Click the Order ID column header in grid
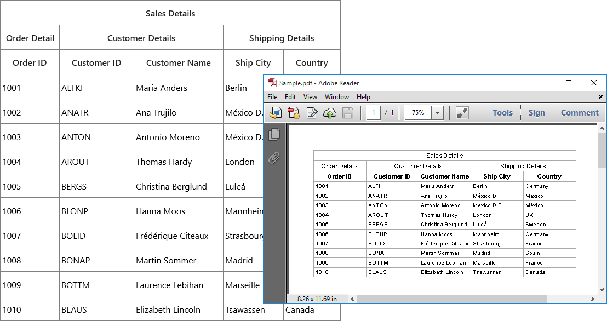The width and height of the screenshot is (607, 321). click(x=30, y=62)
